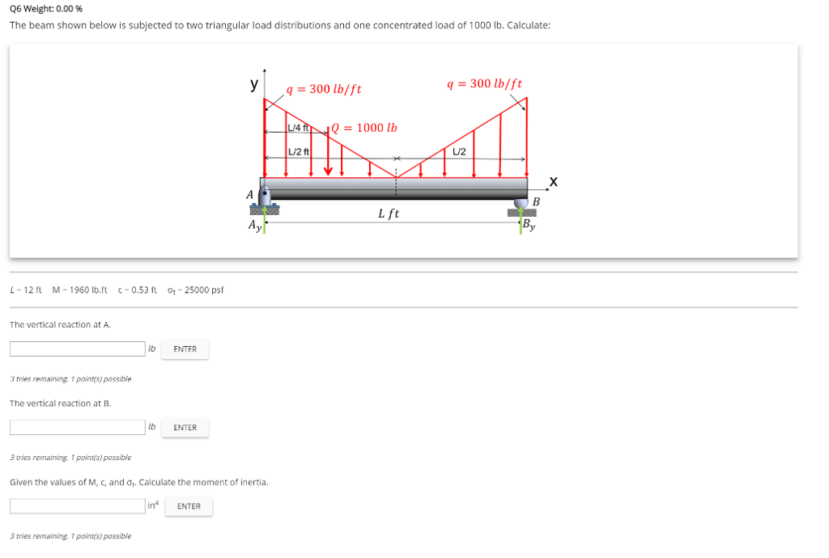Click the input field for vertical reaction at B
This screenshot has width=829, height=558.
pos(77,426)
